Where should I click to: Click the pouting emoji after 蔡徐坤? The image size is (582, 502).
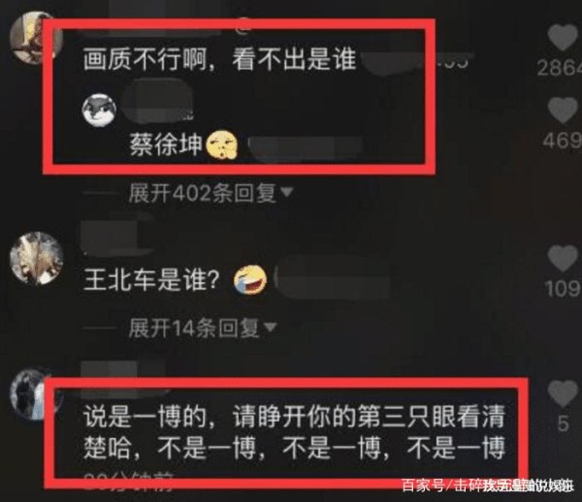coord(221,145)
